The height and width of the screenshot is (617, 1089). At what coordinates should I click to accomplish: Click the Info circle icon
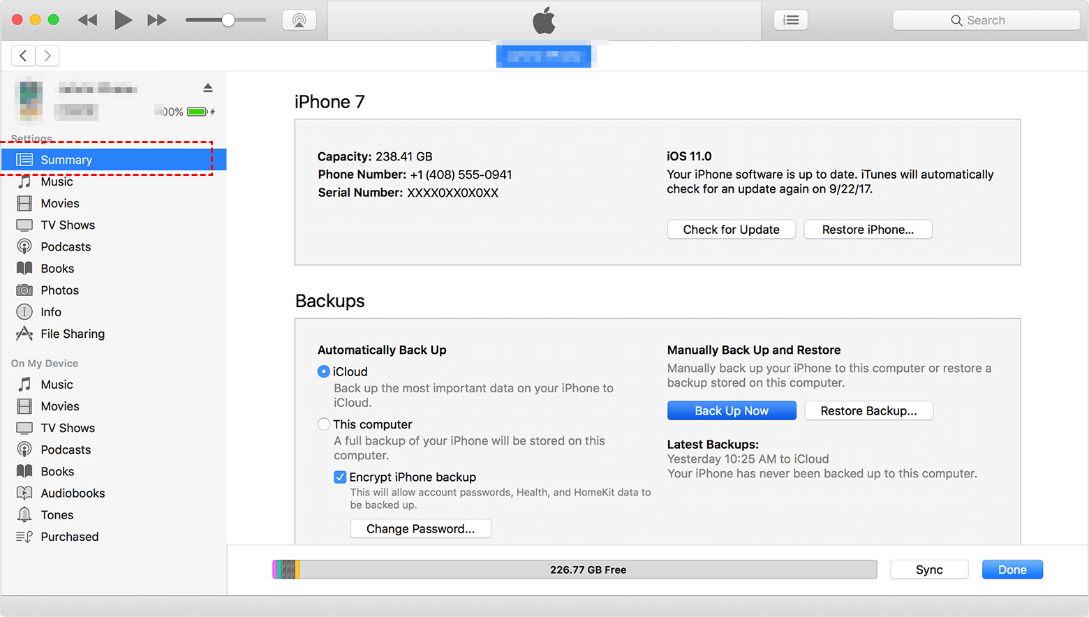coord(24,311)
